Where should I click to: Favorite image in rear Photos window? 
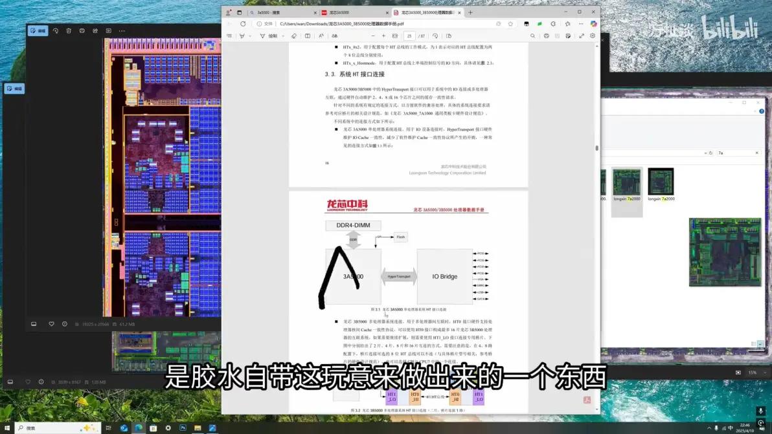pyautogui.click(x=28, y=382)
